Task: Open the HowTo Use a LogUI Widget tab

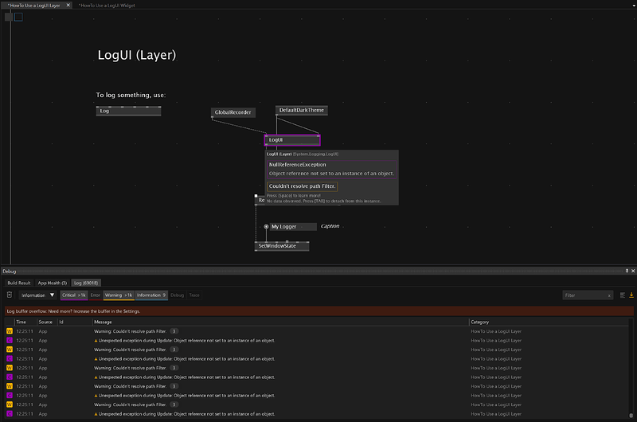Action: click(x=107, y=6)
